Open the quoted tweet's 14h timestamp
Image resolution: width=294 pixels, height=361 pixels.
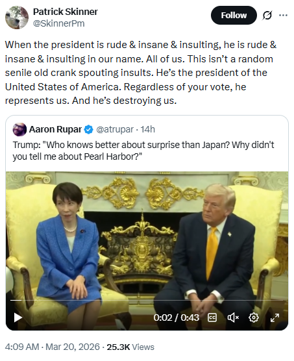148,129
